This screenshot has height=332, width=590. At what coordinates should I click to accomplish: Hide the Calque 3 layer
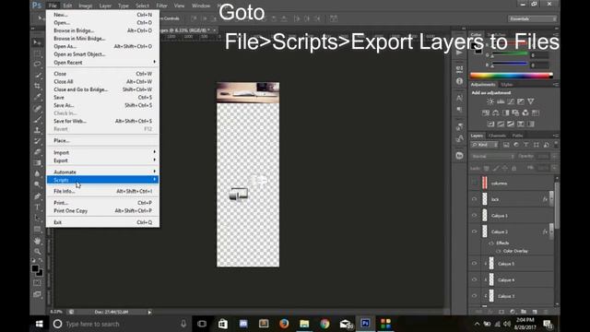(x=475, y=296)
